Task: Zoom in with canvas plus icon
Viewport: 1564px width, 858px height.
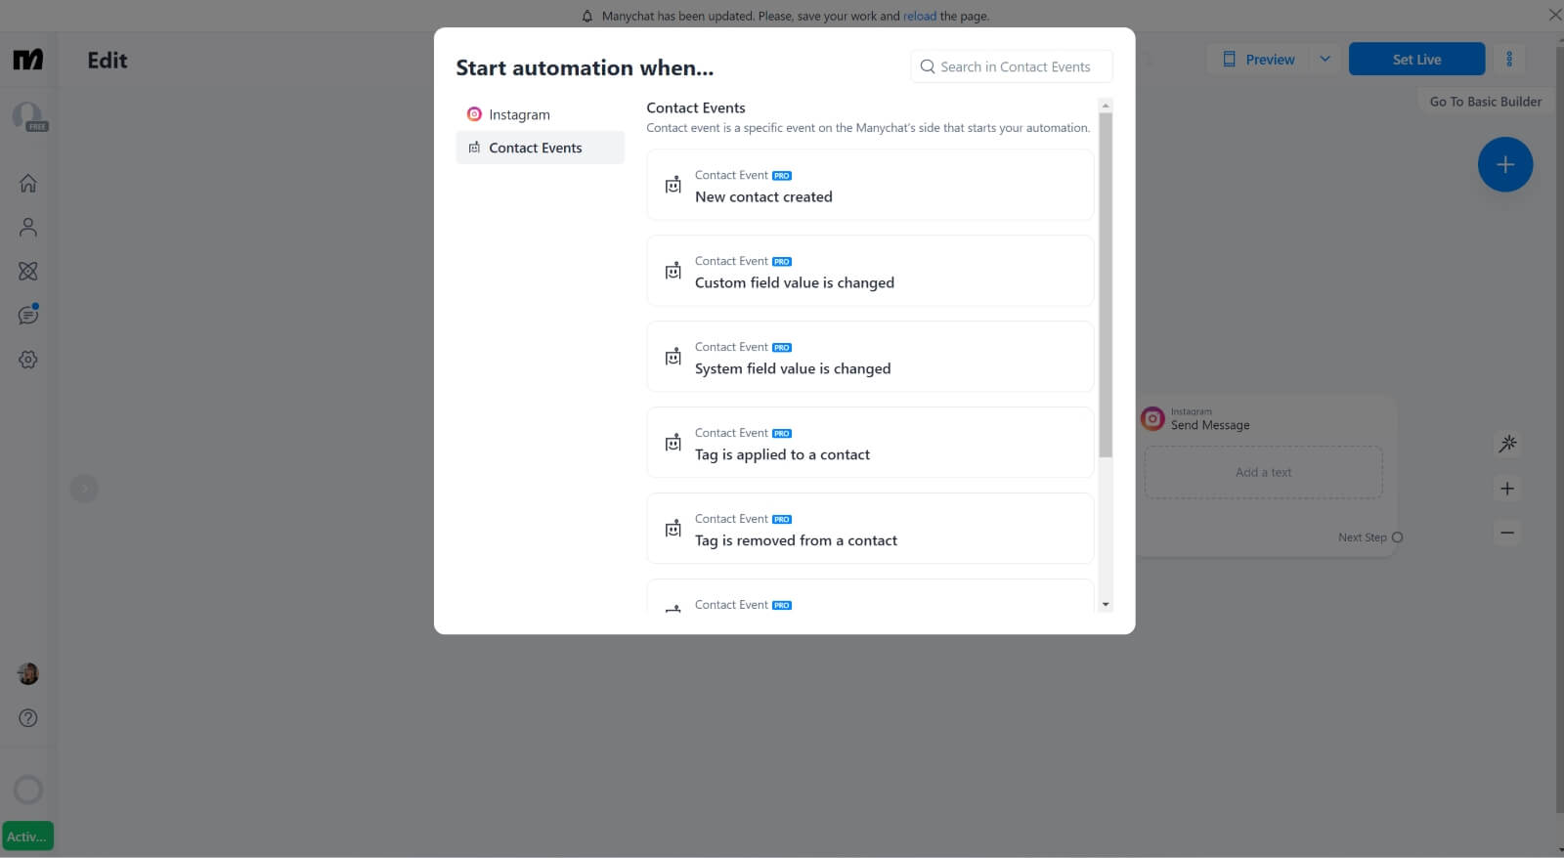Action: coord(1507,489)
